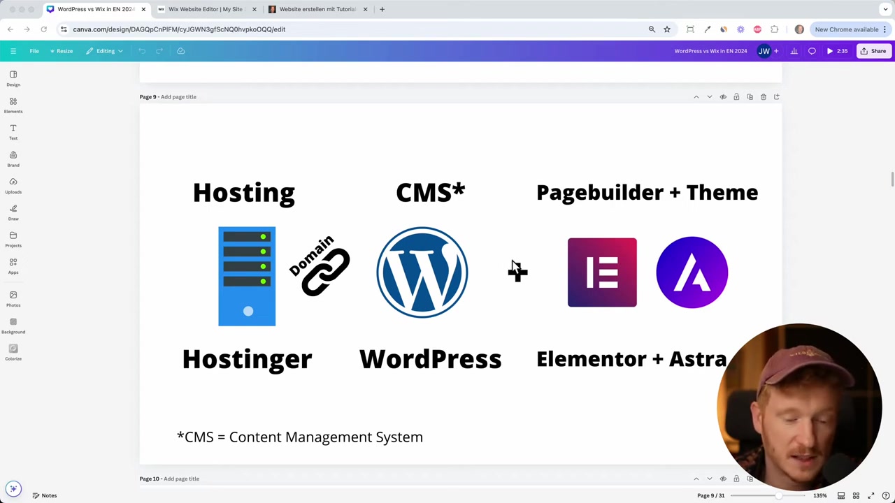This screenshot has height=503, width=895.
Task: Add collaborator with plus next to JW
Action: click(775, 51)
